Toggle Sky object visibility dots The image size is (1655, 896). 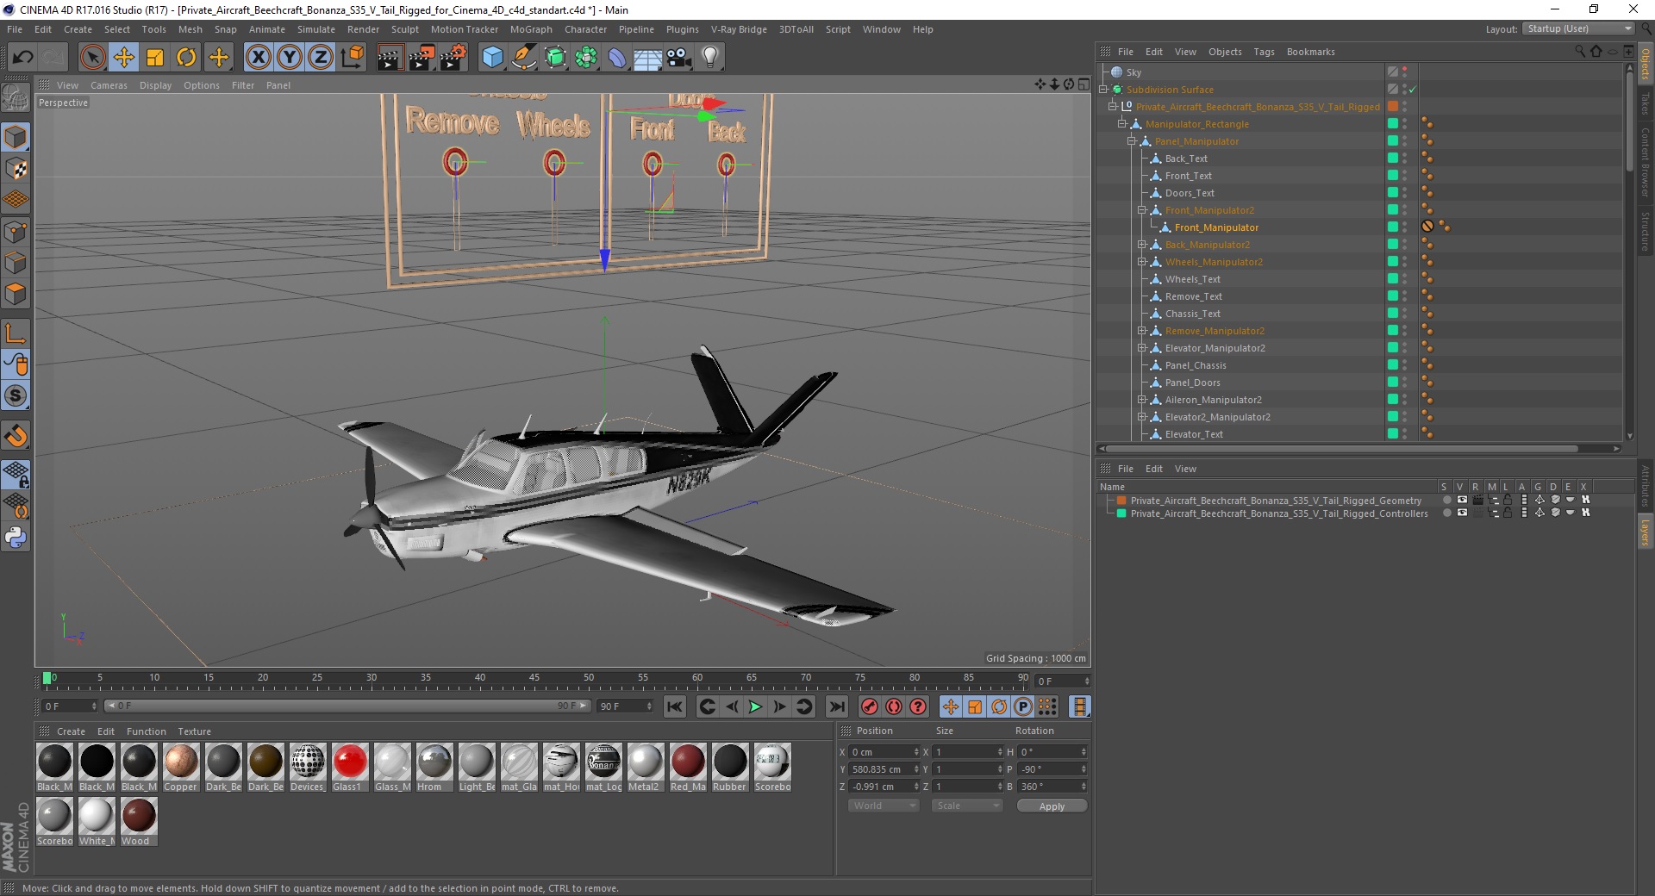click(x=1404, y=72)
